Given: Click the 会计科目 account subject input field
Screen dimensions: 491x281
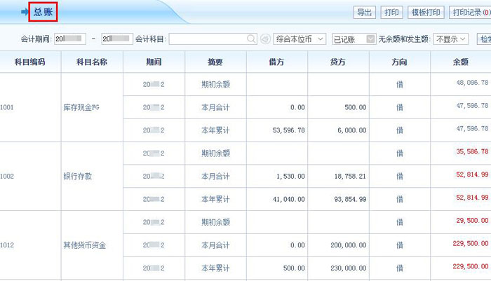Looking at the screenshot, I should (208, 39).
